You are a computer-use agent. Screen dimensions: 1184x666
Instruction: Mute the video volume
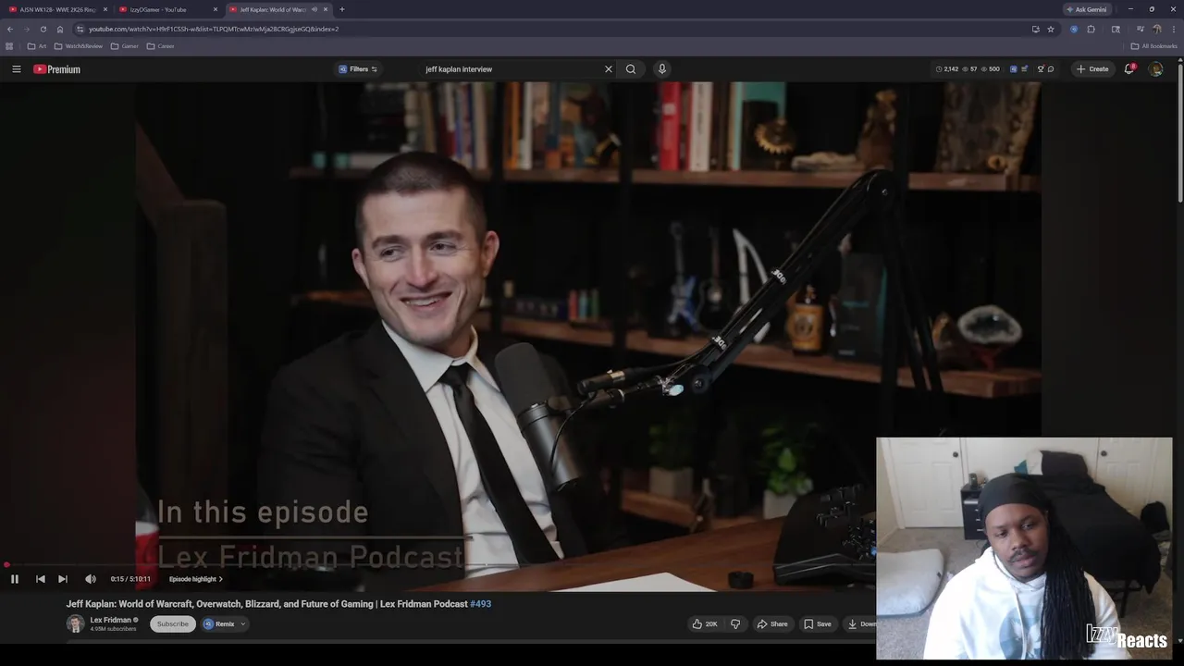[91, 579]
